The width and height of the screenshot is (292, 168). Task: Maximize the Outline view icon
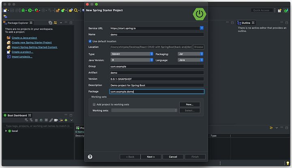point(287,23)
